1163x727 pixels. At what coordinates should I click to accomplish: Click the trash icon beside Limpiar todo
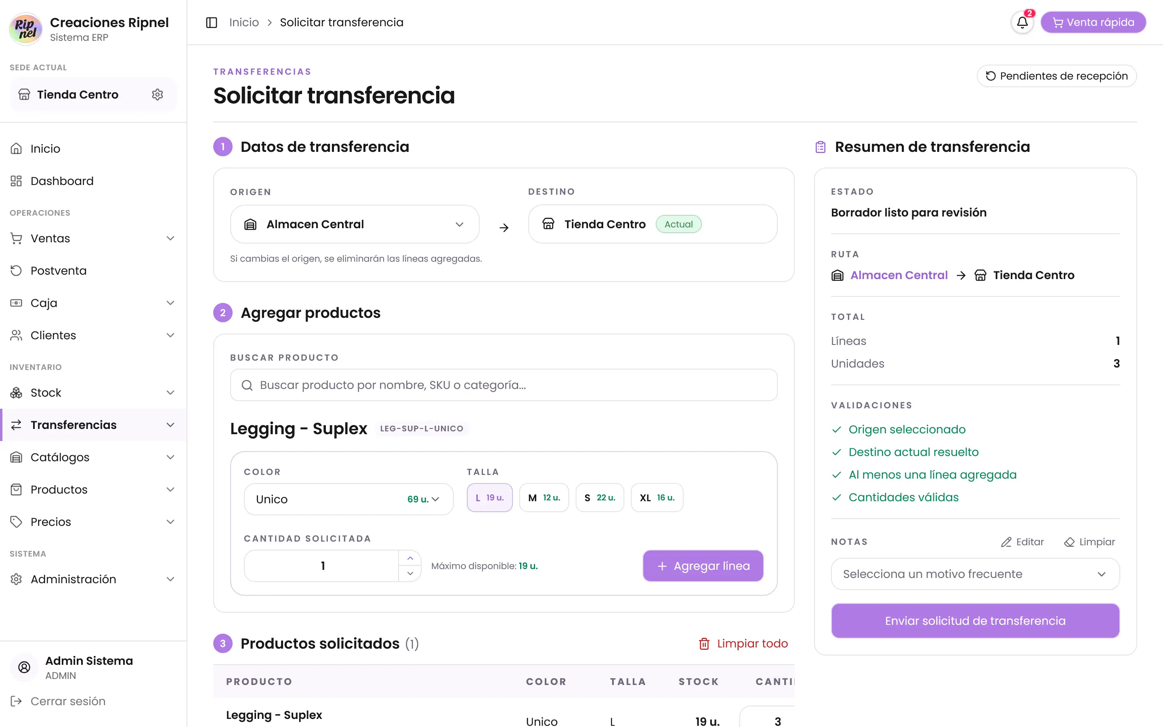click(704, 644)
